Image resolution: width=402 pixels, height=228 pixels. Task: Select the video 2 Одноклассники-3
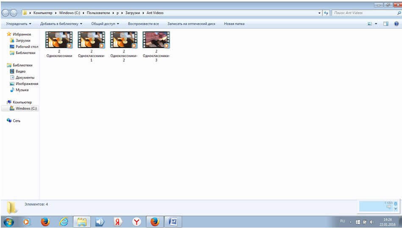tap(156, 47)
